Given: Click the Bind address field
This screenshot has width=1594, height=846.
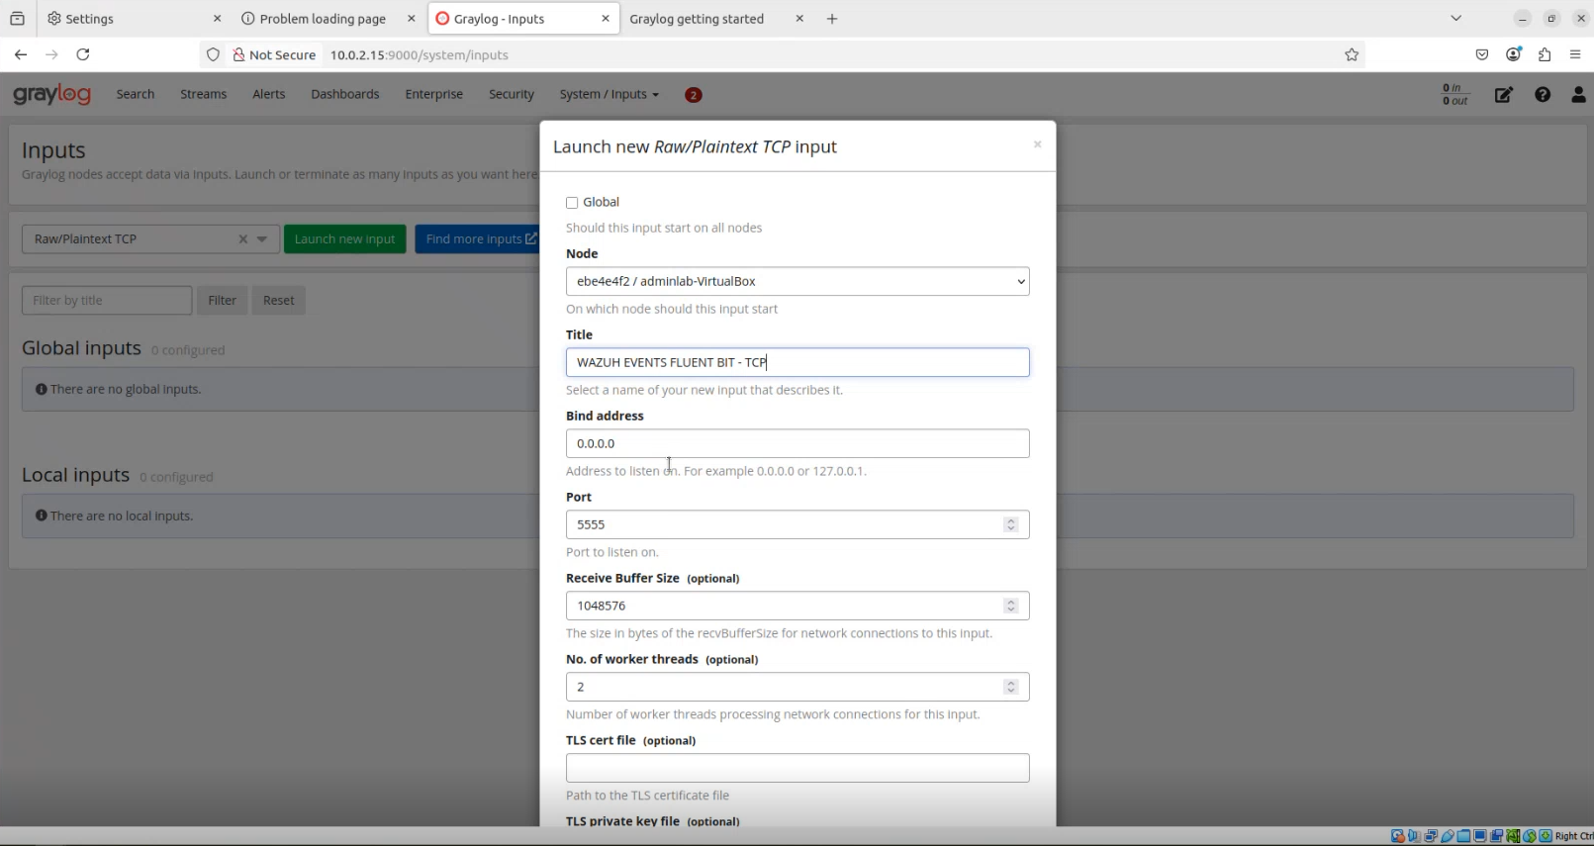Looking at the screenshot, I should [x=797, y=443].
